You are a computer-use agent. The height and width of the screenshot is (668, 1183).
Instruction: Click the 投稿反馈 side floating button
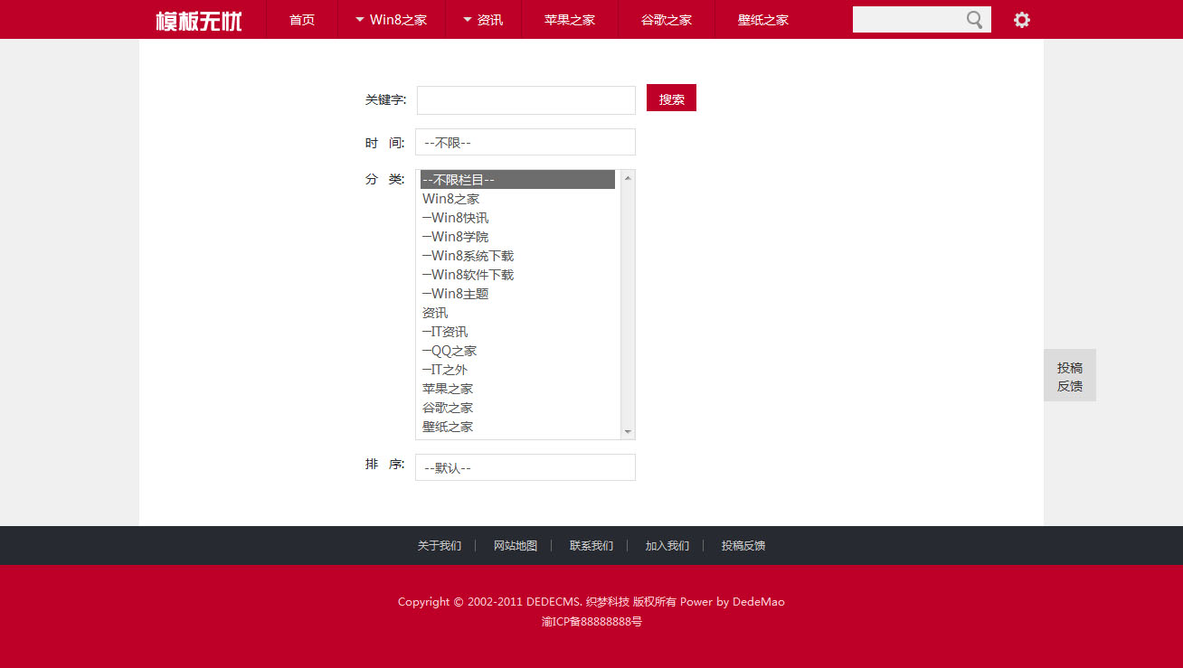1069,376
